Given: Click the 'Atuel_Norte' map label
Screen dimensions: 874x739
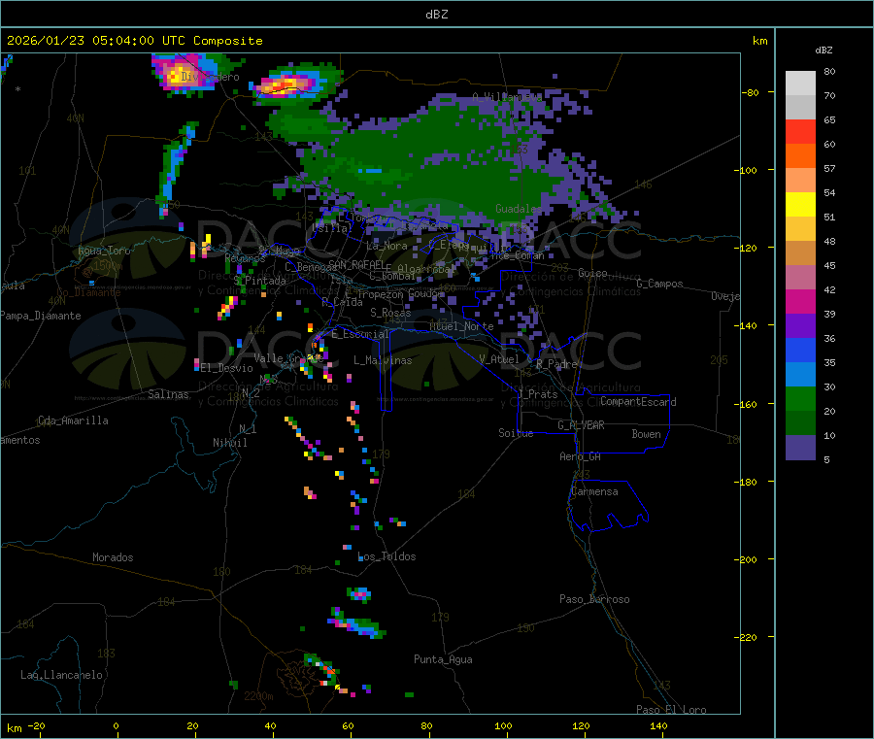Looking at the screenshot, I should tap(461, 326).
